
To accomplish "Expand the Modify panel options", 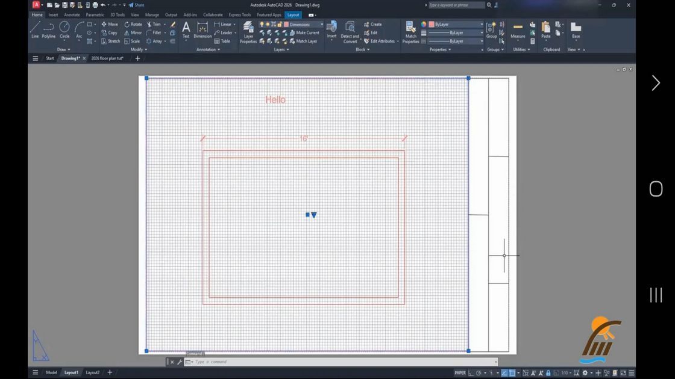I will pyautogui.click(x=139, y=49).
